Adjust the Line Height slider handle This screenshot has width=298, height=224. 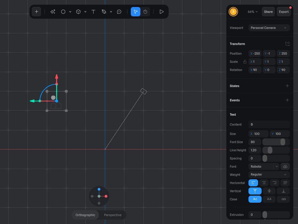pos(270,150)
